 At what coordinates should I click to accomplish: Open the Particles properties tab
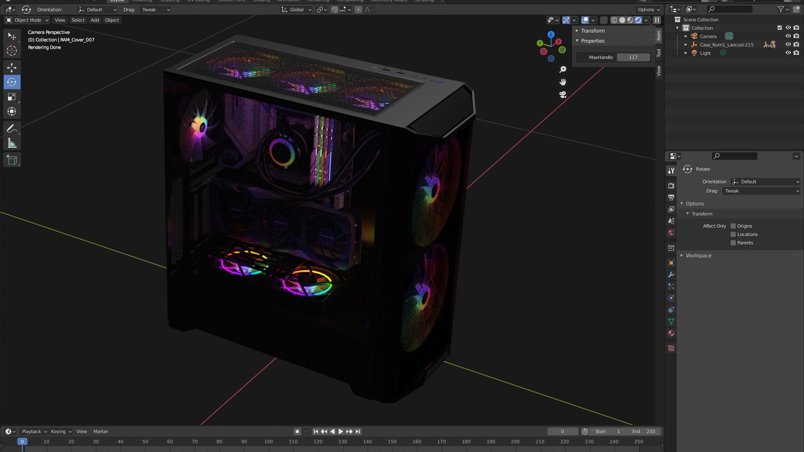(671, 286)
